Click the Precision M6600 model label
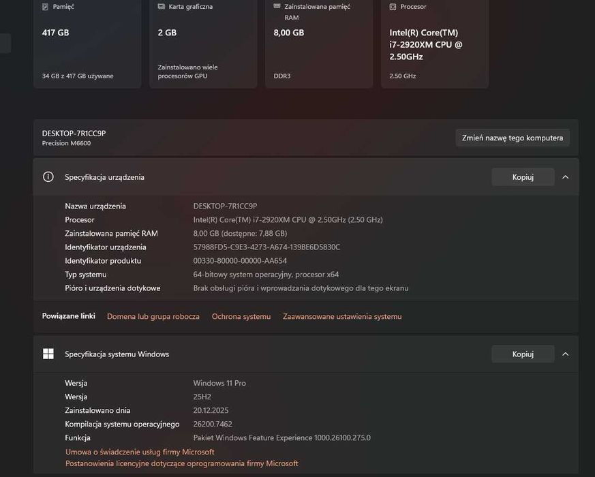Viewport: 595px width, 477px height. pyautogui.click(x=66, y=144)
